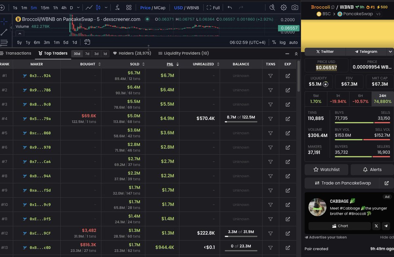The width and height of the screenshot is (394, 257).
Task: Open the multi-chart layout grid icon
Action: pos(129,8)
